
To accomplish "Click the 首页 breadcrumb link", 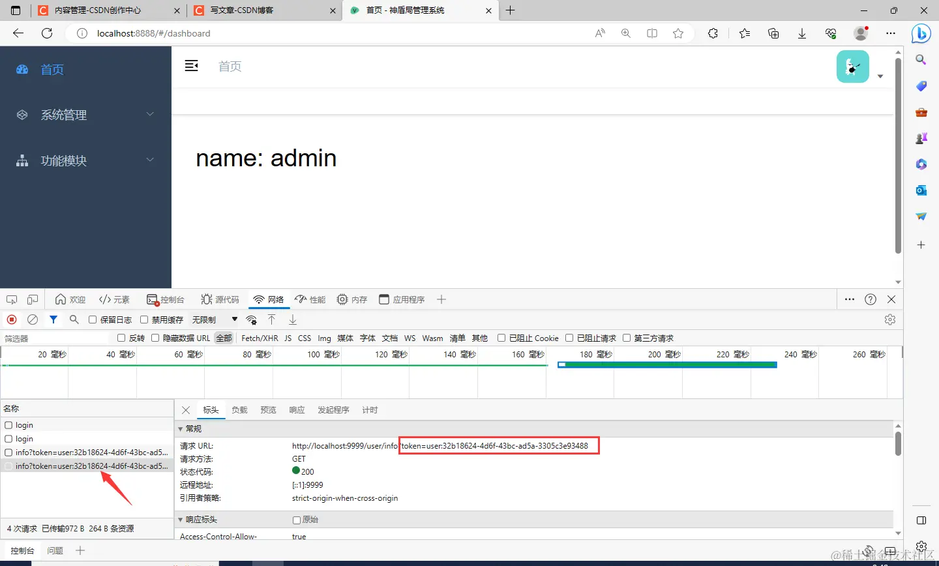I will pos(230,67).
